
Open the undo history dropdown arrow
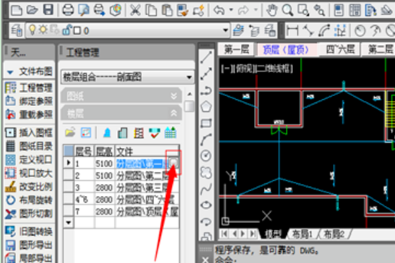click(231, 10)
